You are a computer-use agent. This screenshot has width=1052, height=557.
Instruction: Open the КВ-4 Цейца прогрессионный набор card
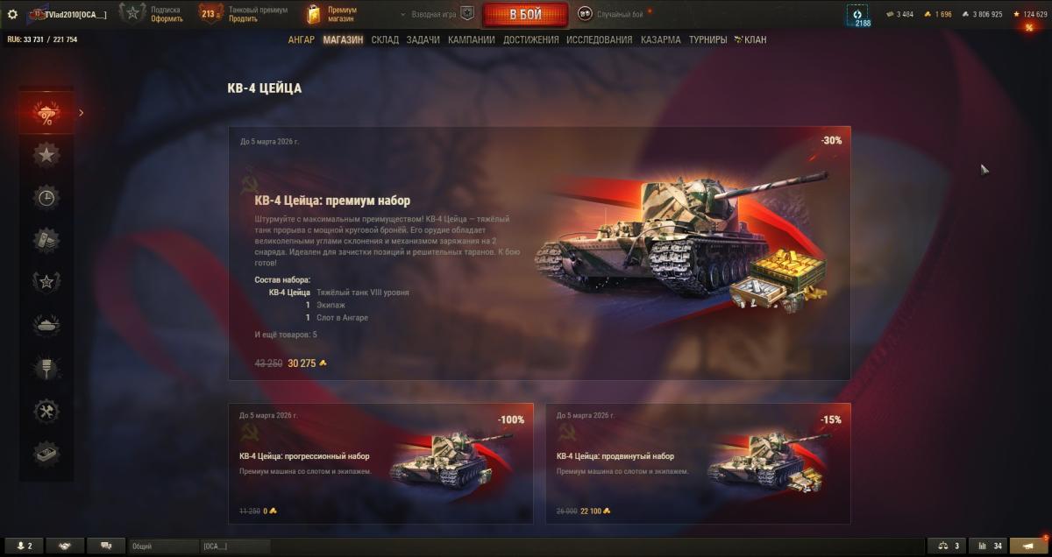[x=380, y=463]
